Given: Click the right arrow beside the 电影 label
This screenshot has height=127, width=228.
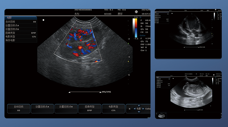Looking at the screenshot, I should (x=143, y=109).
